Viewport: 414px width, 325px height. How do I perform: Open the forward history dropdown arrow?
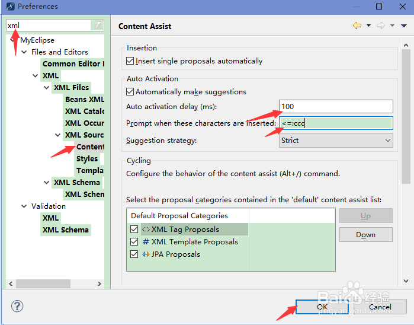392,26
